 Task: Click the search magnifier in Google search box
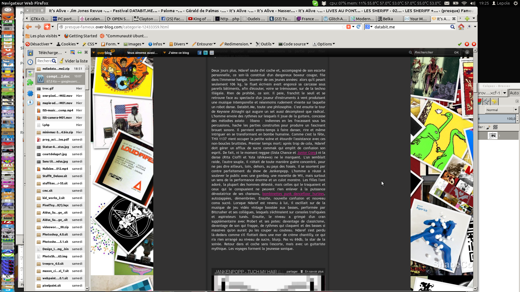(x=452, y=27)
